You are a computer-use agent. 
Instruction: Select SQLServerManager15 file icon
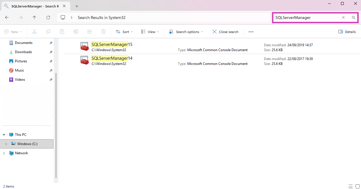click(84, 47)
